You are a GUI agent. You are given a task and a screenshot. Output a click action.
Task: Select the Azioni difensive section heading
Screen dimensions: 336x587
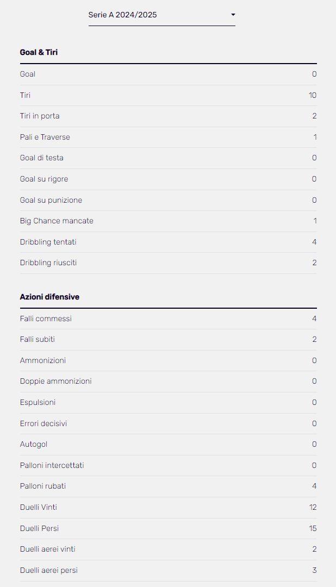click(x=49, y=297)
